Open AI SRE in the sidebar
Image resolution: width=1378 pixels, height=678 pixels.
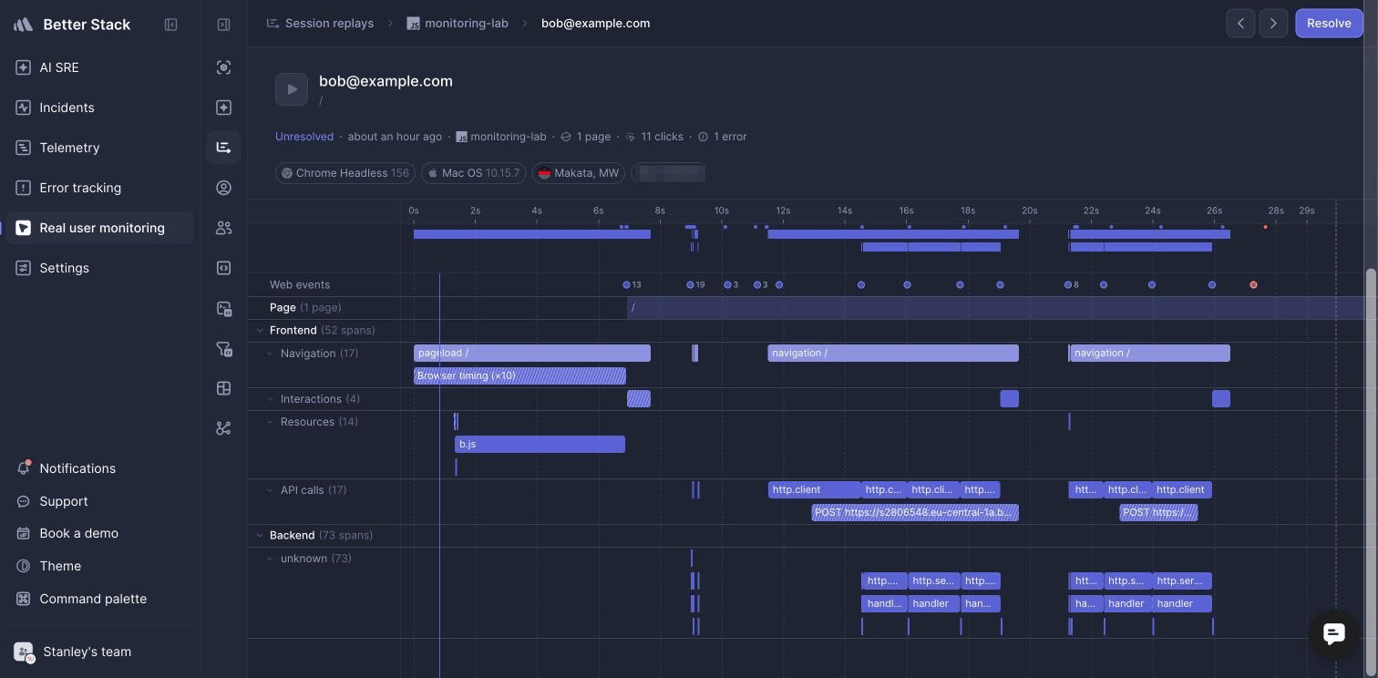99,67
